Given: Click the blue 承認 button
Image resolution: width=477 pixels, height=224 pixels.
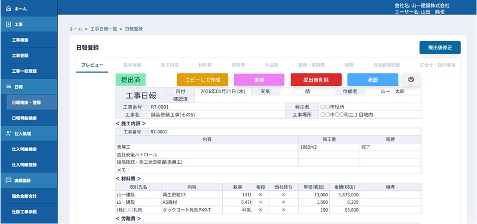Looking at the screenshot, I should click(373, 80).
